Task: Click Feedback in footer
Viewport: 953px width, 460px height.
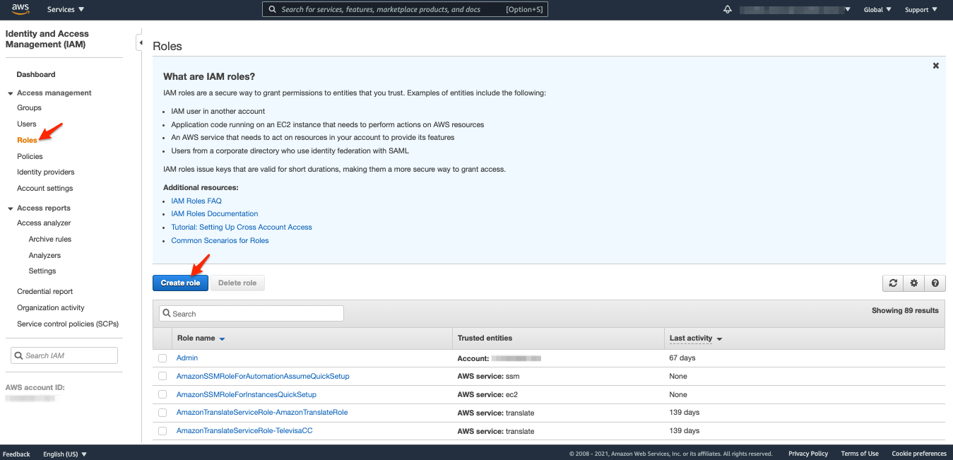Action: [x=16, y=454]
